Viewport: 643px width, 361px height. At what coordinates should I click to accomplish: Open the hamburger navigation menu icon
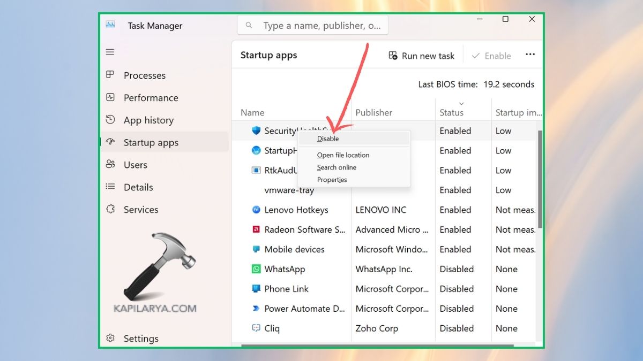[x=110, y=52]
